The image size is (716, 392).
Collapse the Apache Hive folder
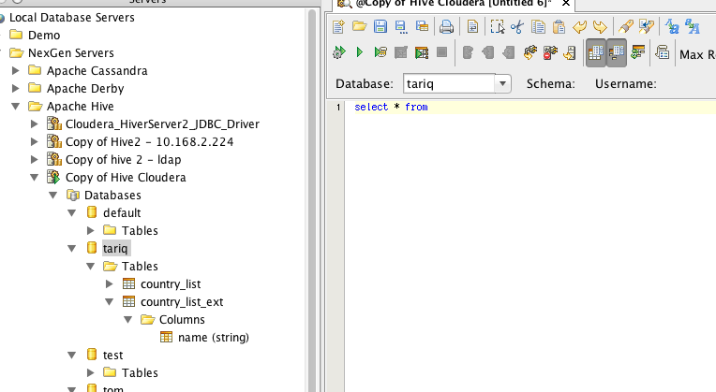coord(16,107)
